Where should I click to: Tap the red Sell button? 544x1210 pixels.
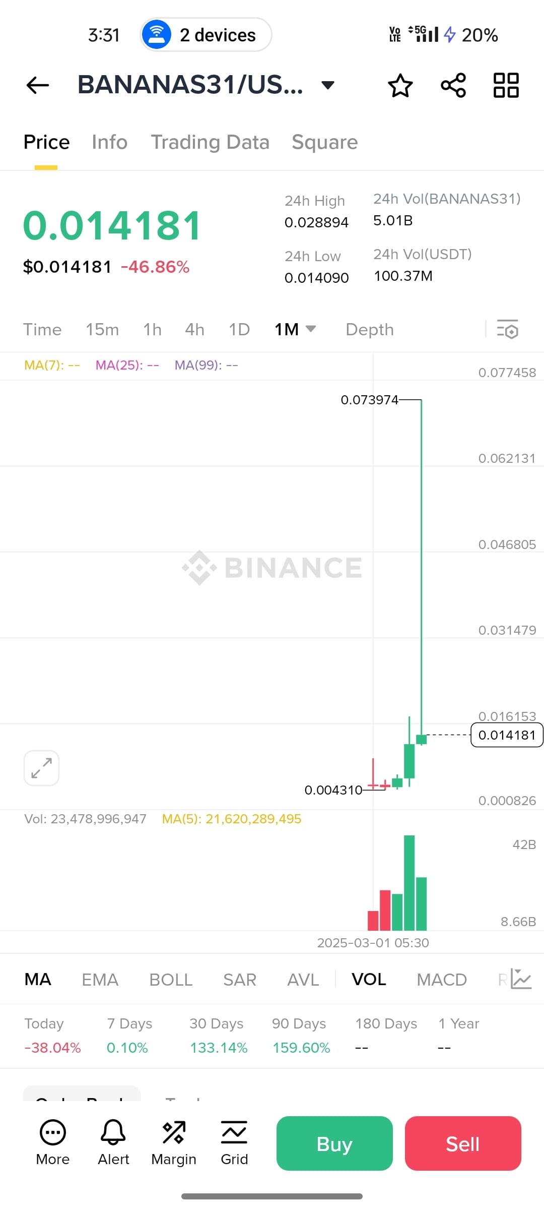click(463, 1143)
